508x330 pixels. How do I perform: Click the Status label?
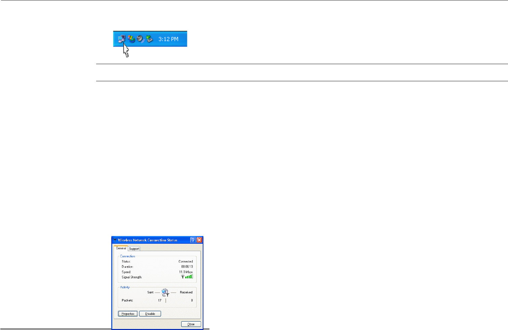pos(126,262)
